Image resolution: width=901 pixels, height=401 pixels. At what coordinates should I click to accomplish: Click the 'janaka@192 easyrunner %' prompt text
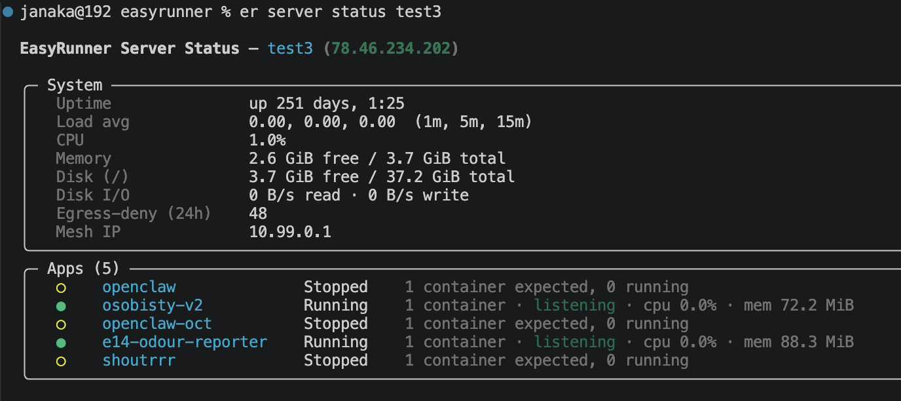tap(125, 12)
